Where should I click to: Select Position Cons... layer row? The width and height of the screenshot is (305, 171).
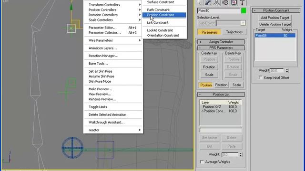tap(221, 111)
